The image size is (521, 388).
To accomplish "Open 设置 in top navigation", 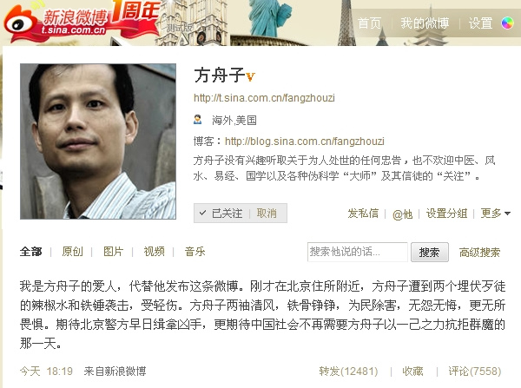I will click(480, 23).
